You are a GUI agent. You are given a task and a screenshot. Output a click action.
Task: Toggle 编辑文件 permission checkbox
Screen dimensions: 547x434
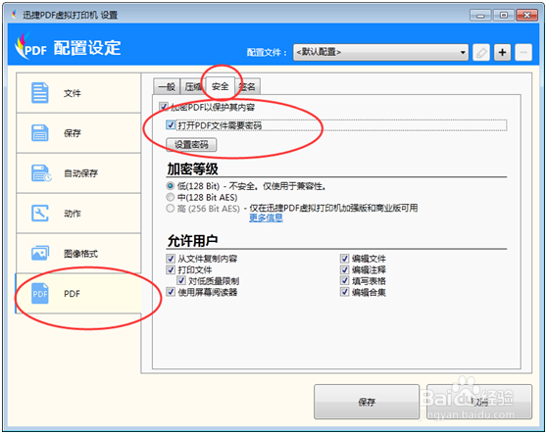point(344,259)
